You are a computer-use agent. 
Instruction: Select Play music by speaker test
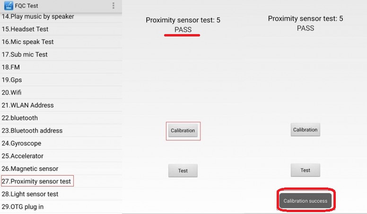coord(38,17)
